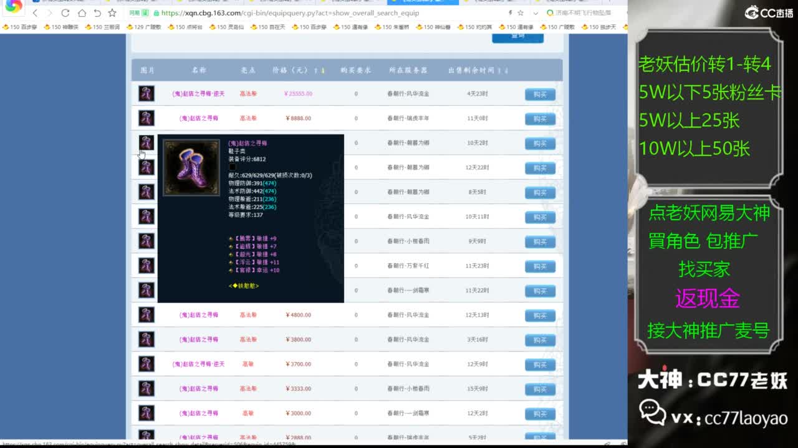This screenshot has height=448, width=798.
Task: Click the 购买 button for the ¥25555.00 item
Action: pos(539,94)
